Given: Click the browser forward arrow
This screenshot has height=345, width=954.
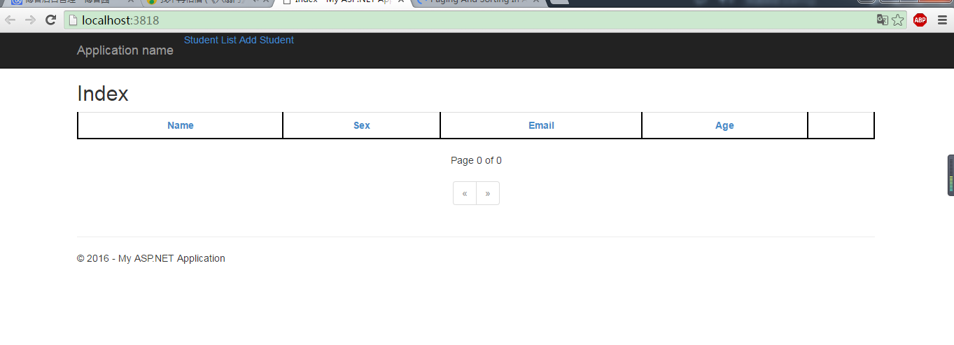Looking at the screenshot, I should pyautogui.click(x=30, y=20).
